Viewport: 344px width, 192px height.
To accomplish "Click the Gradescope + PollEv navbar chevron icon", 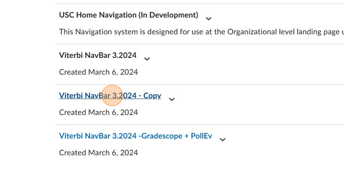I will click(222, 139).
